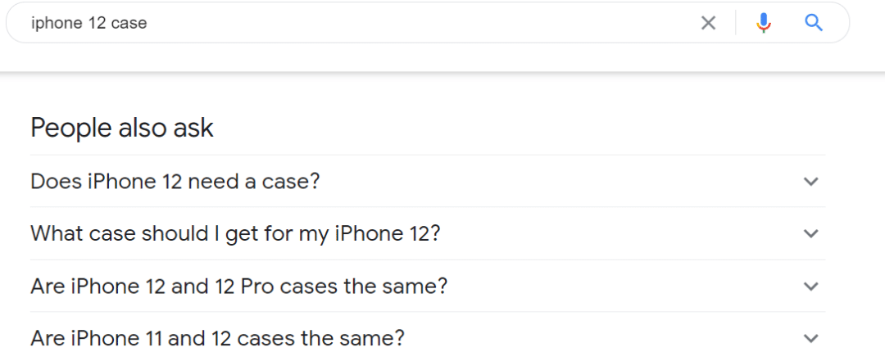Click the number "12" in the search query
This screenshot has width=885, height=361.
[97, 23]
